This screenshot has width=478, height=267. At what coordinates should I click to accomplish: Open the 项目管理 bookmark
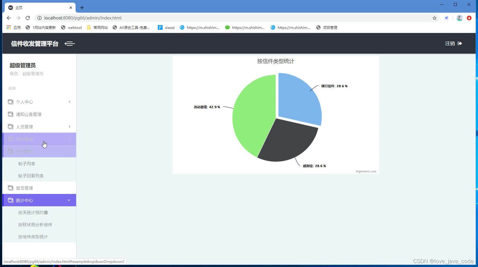(x=327, y=27)
